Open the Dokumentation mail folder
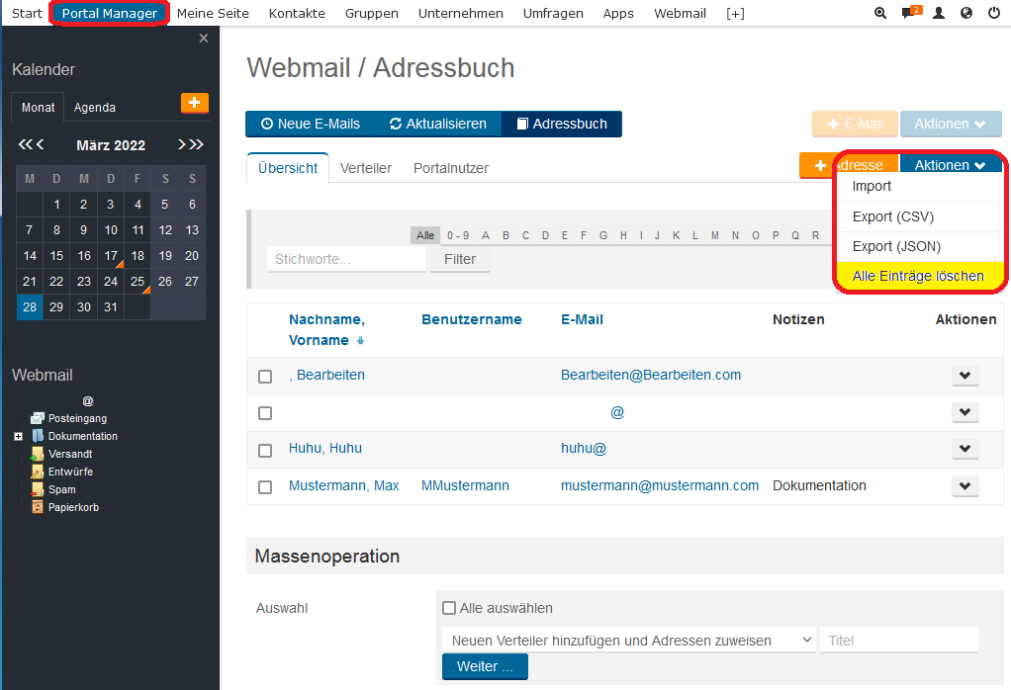Viewport: 1011px width, 690px height. coord(82,436)
